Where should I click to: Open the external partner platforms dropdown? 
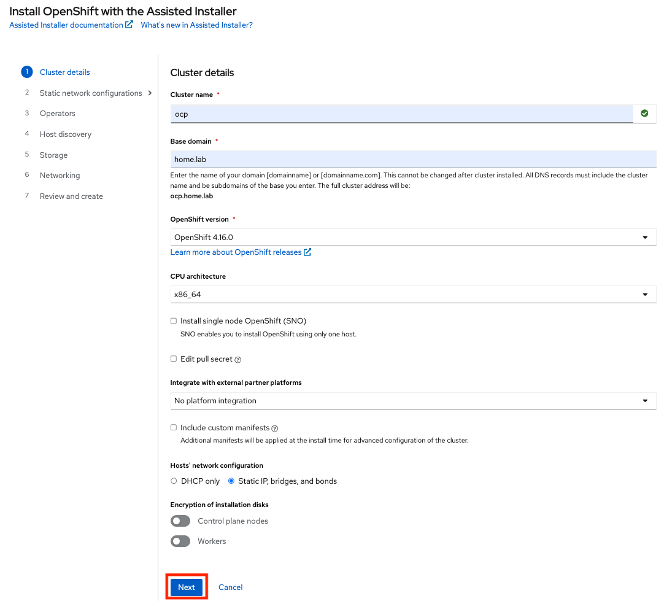click(x=413, y=401)
